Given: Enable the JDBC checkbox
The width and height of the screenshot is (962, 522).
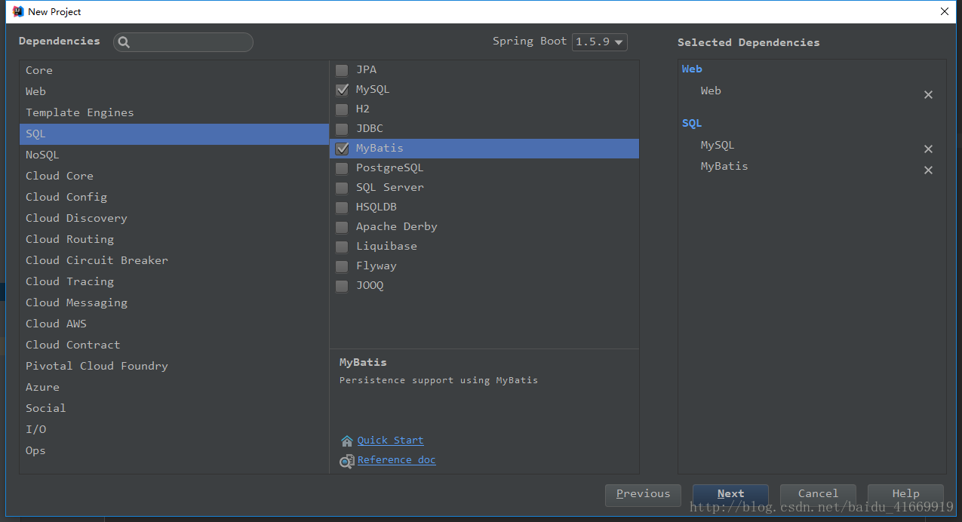Looking at the screenshot, I should tap(342, 129).
